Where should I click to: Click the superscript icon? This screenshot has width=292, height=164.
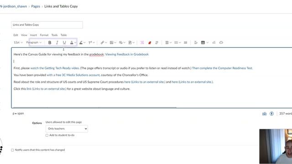point(90,42)
